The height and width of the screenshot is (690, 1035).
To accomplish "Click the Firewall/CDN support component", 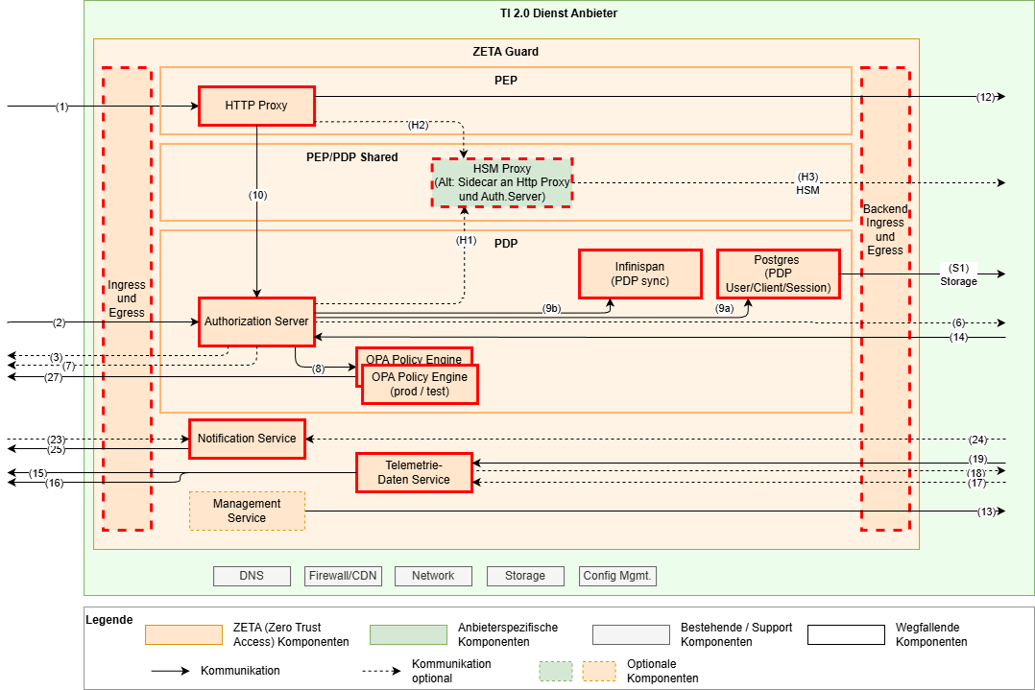I will click(x=343, y=576).
